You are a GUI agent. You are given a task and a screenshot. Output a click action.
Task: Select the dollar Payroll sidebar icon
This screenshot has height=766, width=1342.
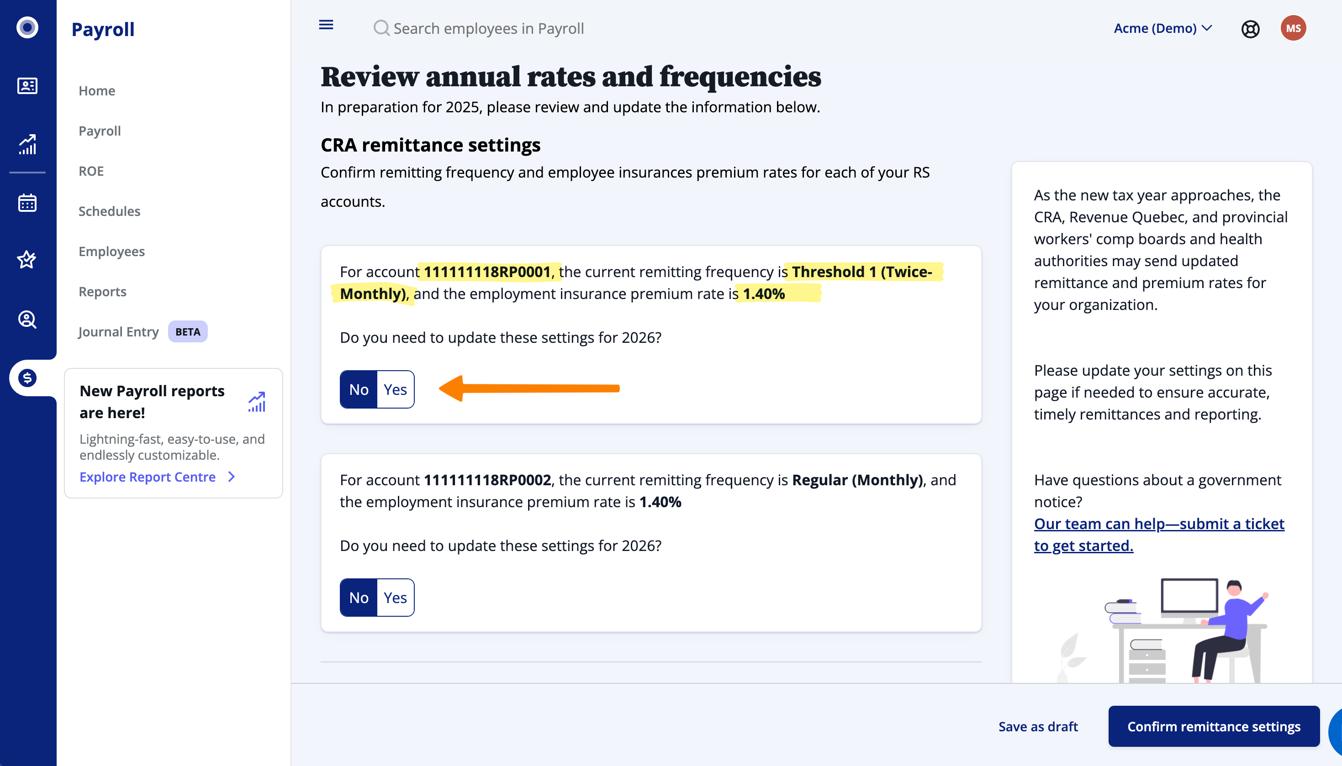click(27, 377)
